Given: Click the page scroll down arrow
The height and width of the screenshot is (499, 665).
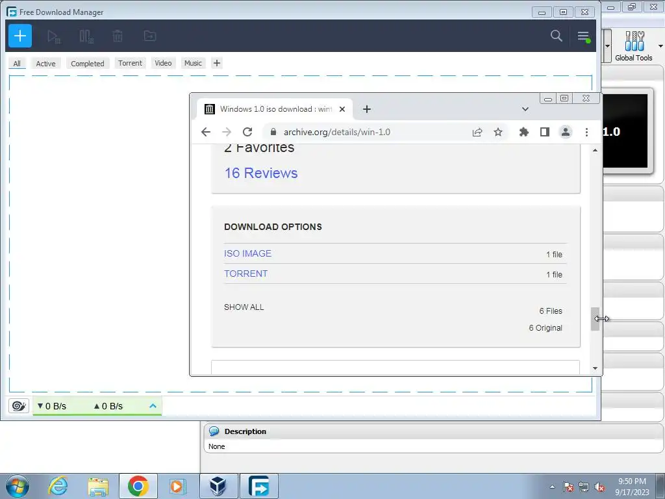Looking at the screenshot, I should 595,368.
